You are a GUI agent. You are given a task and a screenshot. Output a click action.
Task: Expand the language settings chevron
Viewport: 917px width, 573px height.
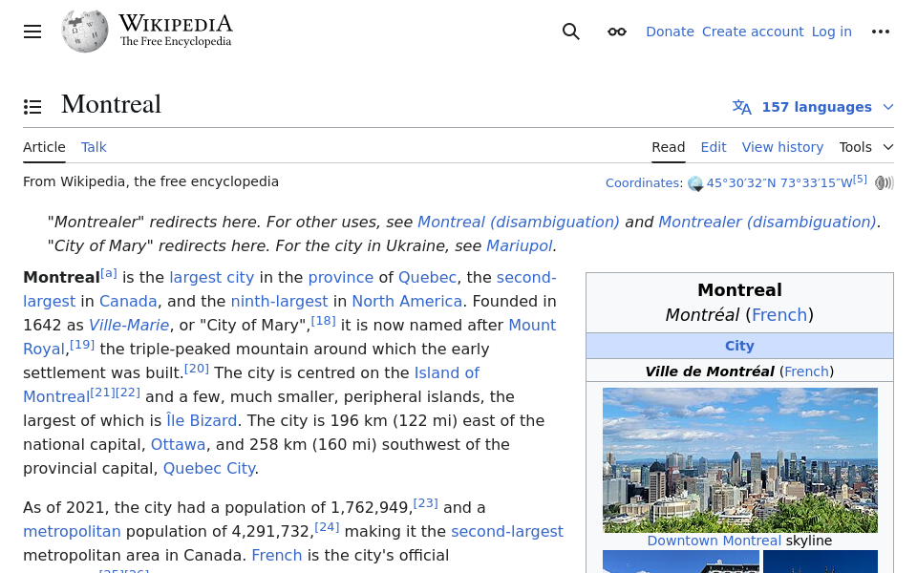pos(887,107)
